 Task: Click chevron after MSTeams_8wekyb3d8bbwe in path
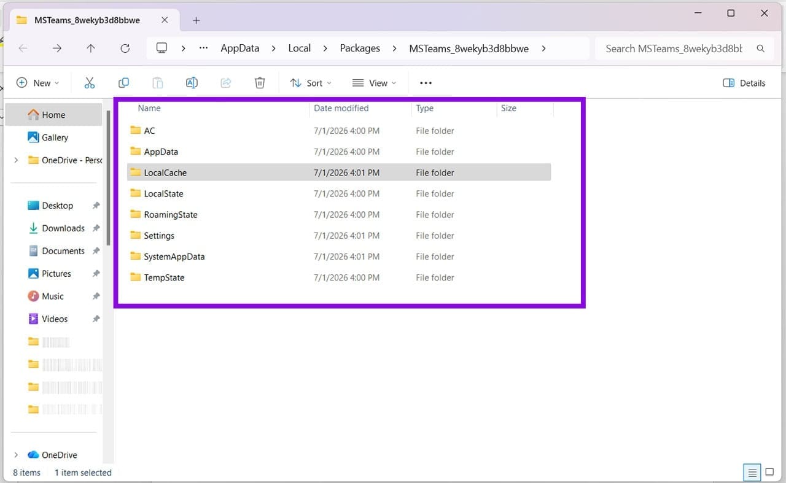[543, 48]
